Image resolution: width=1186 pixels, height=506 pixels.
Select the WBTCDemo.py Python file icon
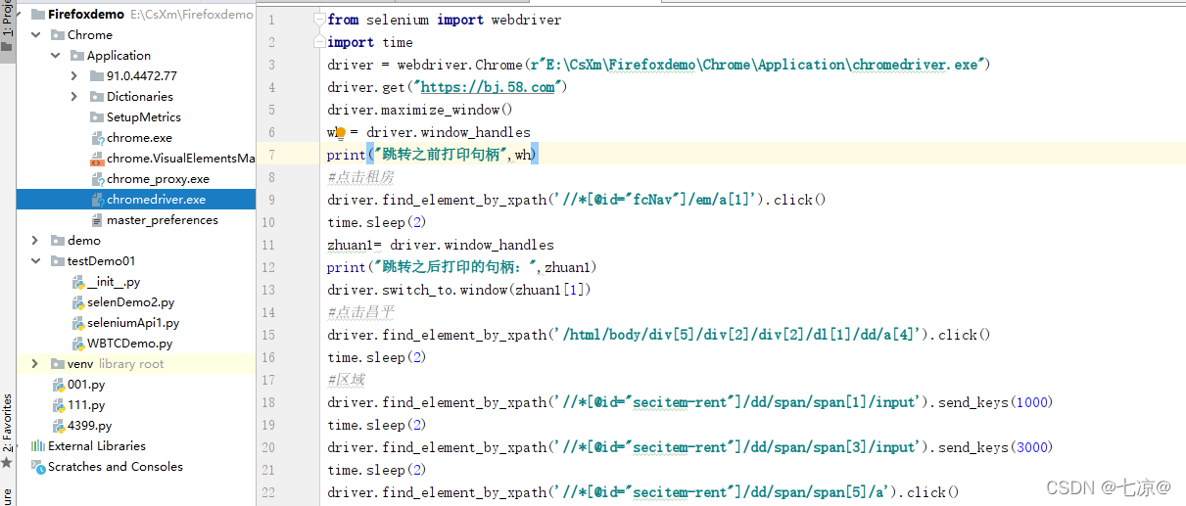tap(78, 344)
